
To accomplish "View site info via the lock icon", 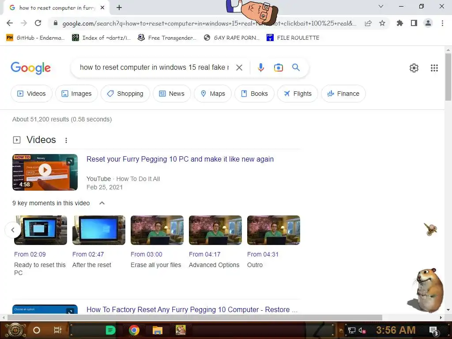I will (56, 23).
